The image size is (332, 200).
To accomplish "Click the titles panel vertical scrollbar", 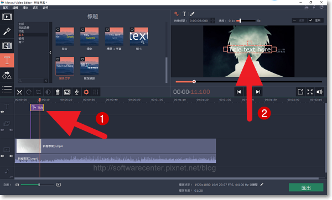I will click(x=167, y=70).
